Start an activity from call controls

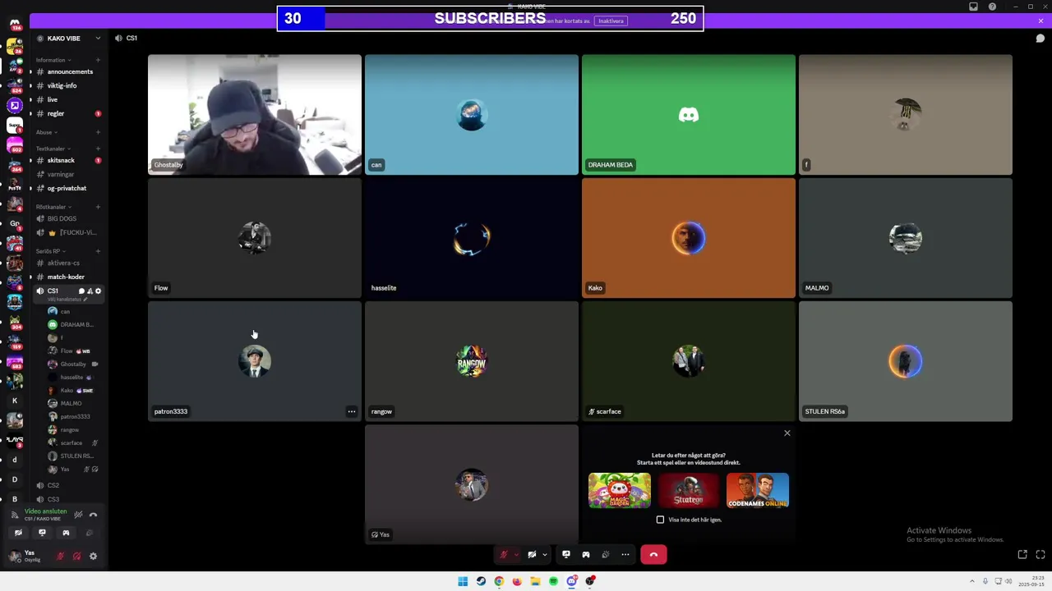click(586, 555)
